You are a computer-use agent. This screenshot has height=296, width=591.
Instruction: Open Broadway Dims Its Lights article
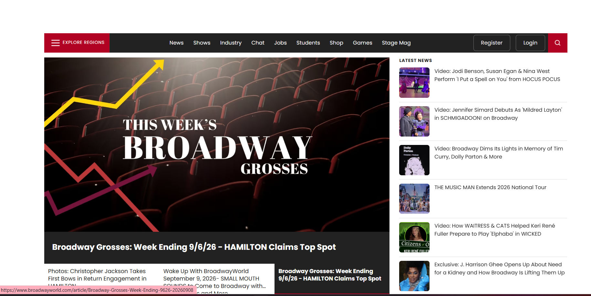coord(499,153)
